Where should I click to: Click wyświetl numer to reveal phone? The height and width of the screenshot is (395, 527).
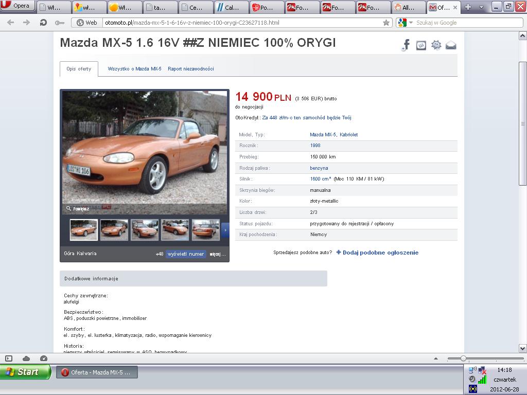[185, 254]
